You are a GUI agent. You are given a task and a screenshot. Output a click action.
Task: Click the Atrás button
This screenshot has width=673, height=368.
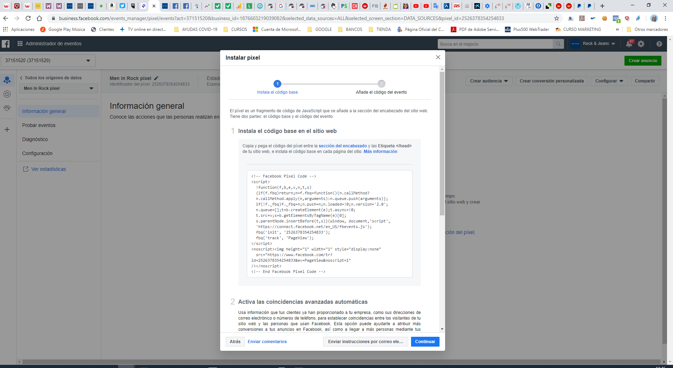click(235, 342)
